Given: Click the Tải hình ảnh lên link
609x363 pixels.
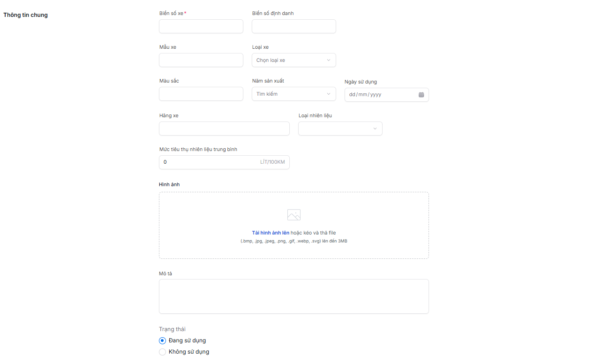Looking at the screenshot, I should pyautogui.click(x=271, y=233).
